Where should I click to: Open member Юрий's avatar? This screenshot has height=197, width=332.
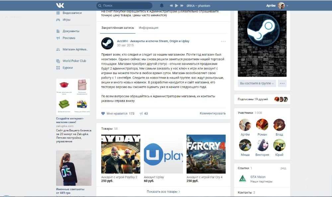pyautogui.click(x=279, y=145)
